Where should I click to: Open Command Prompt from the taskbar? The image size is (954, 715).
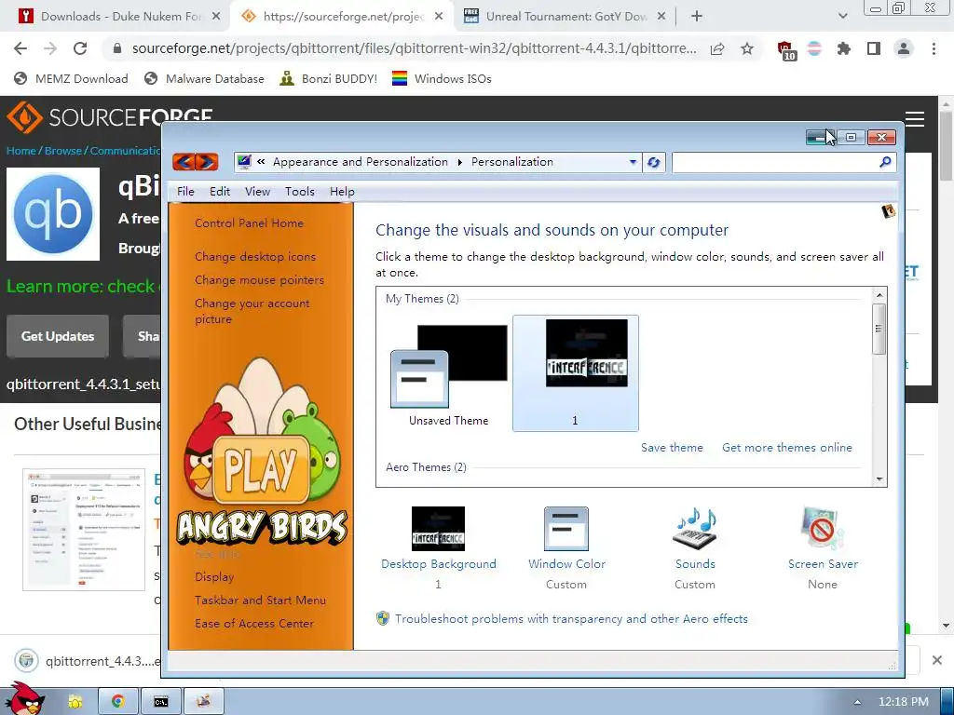(160, 702)
